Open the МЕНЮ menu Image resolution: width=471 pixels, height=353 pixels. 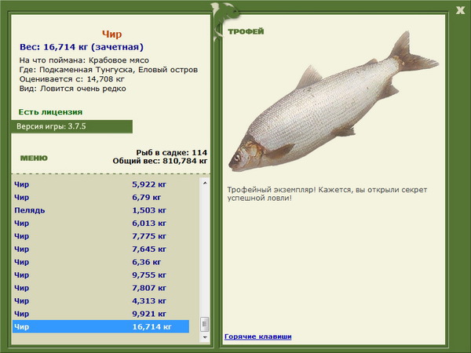pos(34,158)
